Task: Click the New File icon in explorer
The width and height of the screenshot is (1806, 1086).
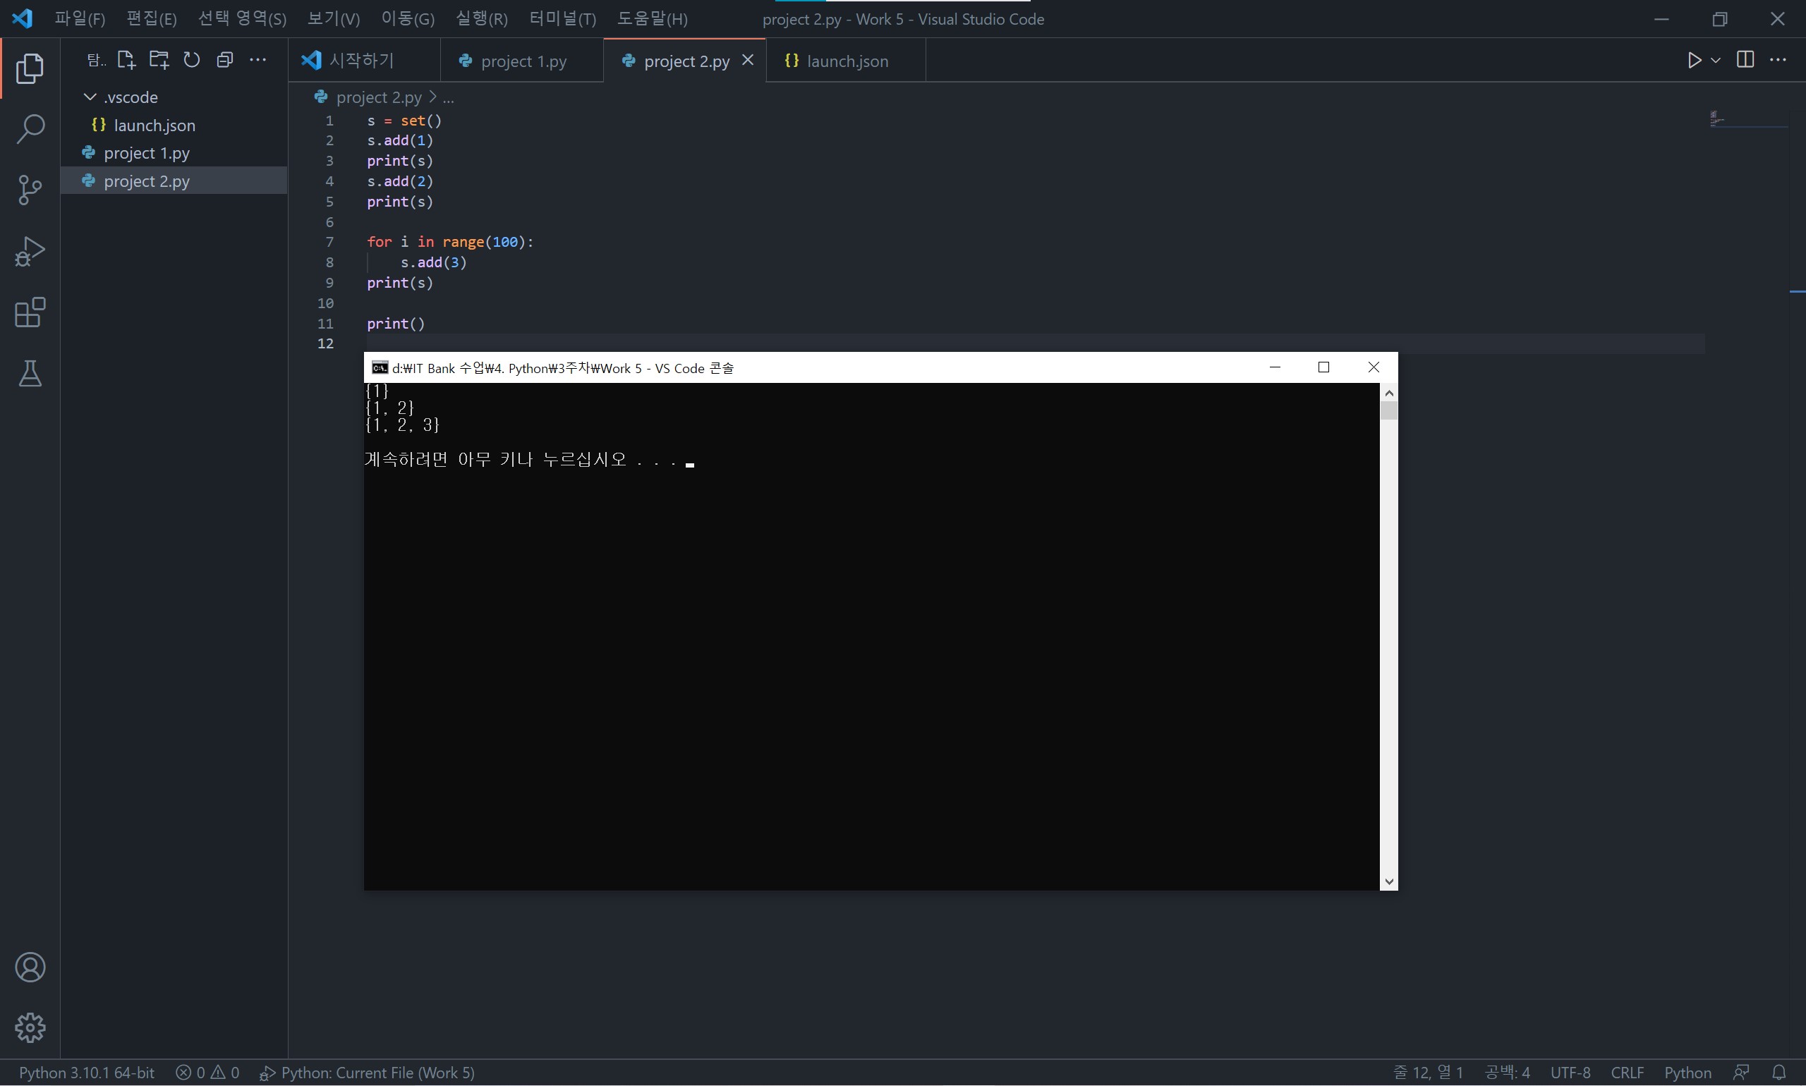Action: pos(126,60)
